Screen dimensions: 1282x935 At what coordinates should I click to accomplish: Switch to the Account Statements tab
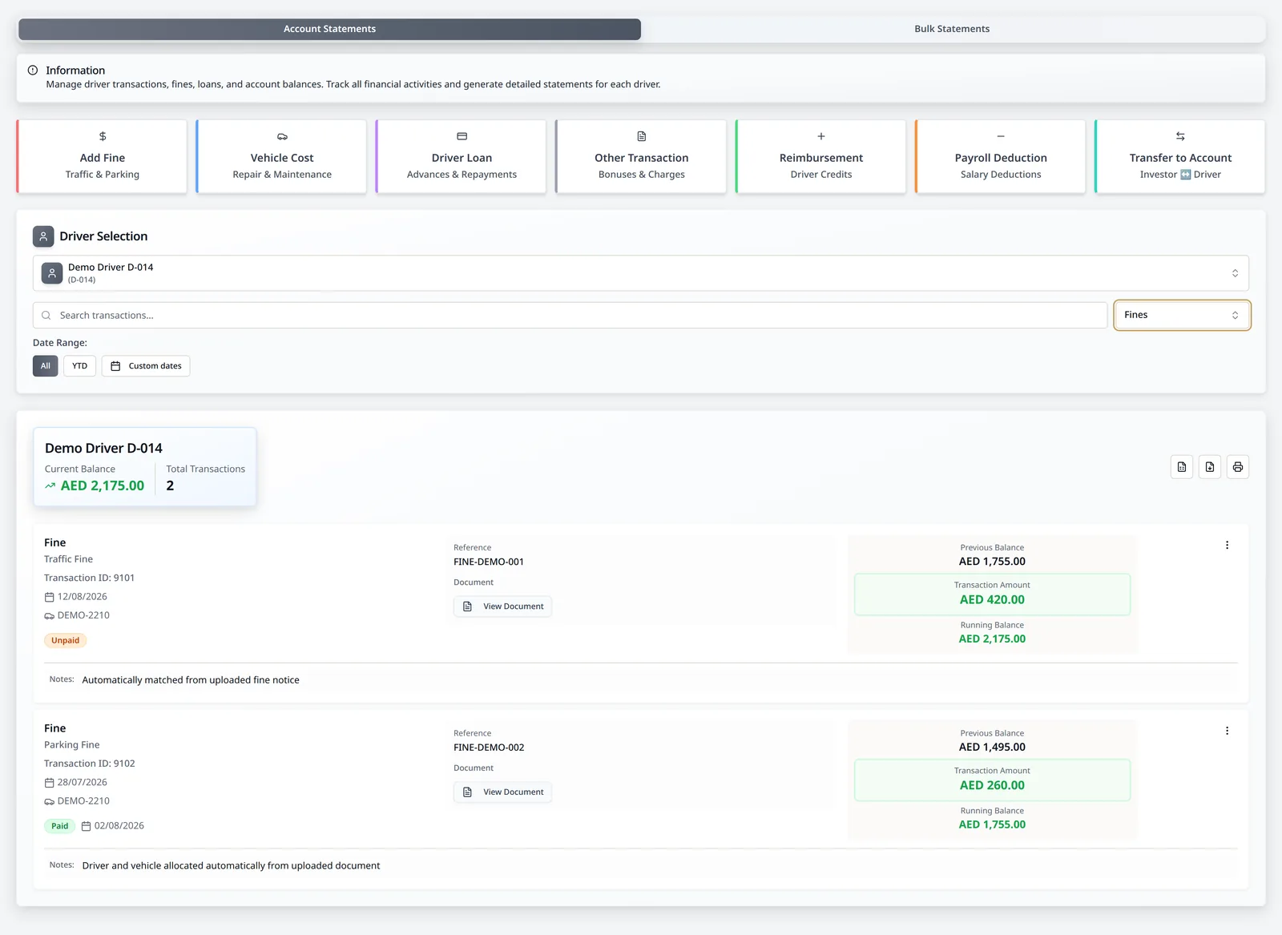tap(329, 29)
